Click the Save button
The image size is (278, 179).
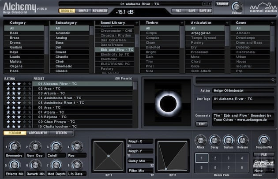[192, 11]
